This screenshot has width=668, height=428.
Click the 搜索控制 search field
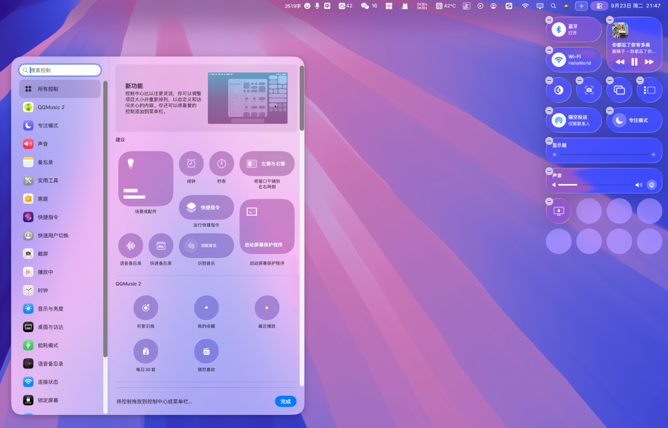click(60, 70)
